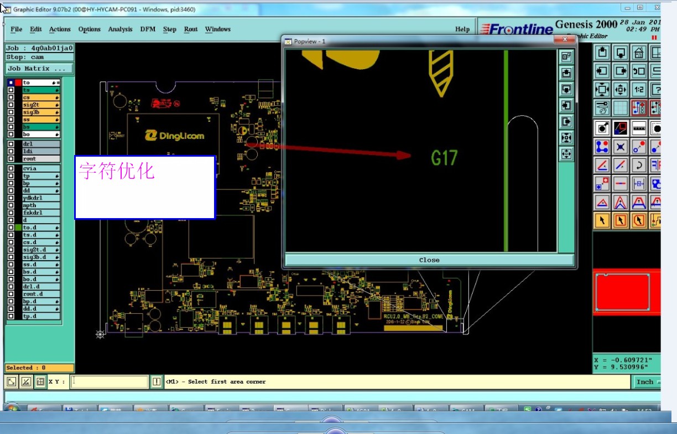This screenshot has width=677, height=434.
Task: Toggle display checkbox for layer ts
Action: (11, 90)
